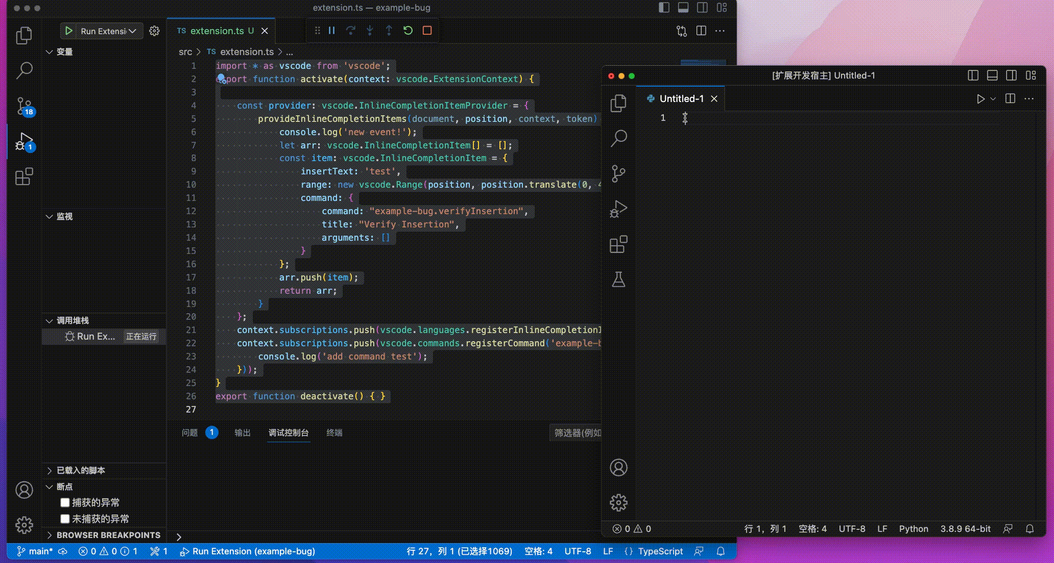Restart the debug session
This screenshot has height=563, width=1054.
pos(408,31)
